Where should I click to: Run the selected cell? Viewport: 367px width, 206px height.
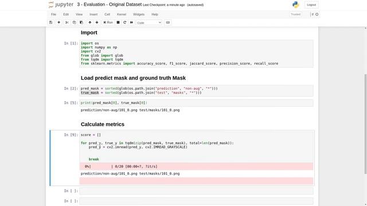click(x=108, y=22)
